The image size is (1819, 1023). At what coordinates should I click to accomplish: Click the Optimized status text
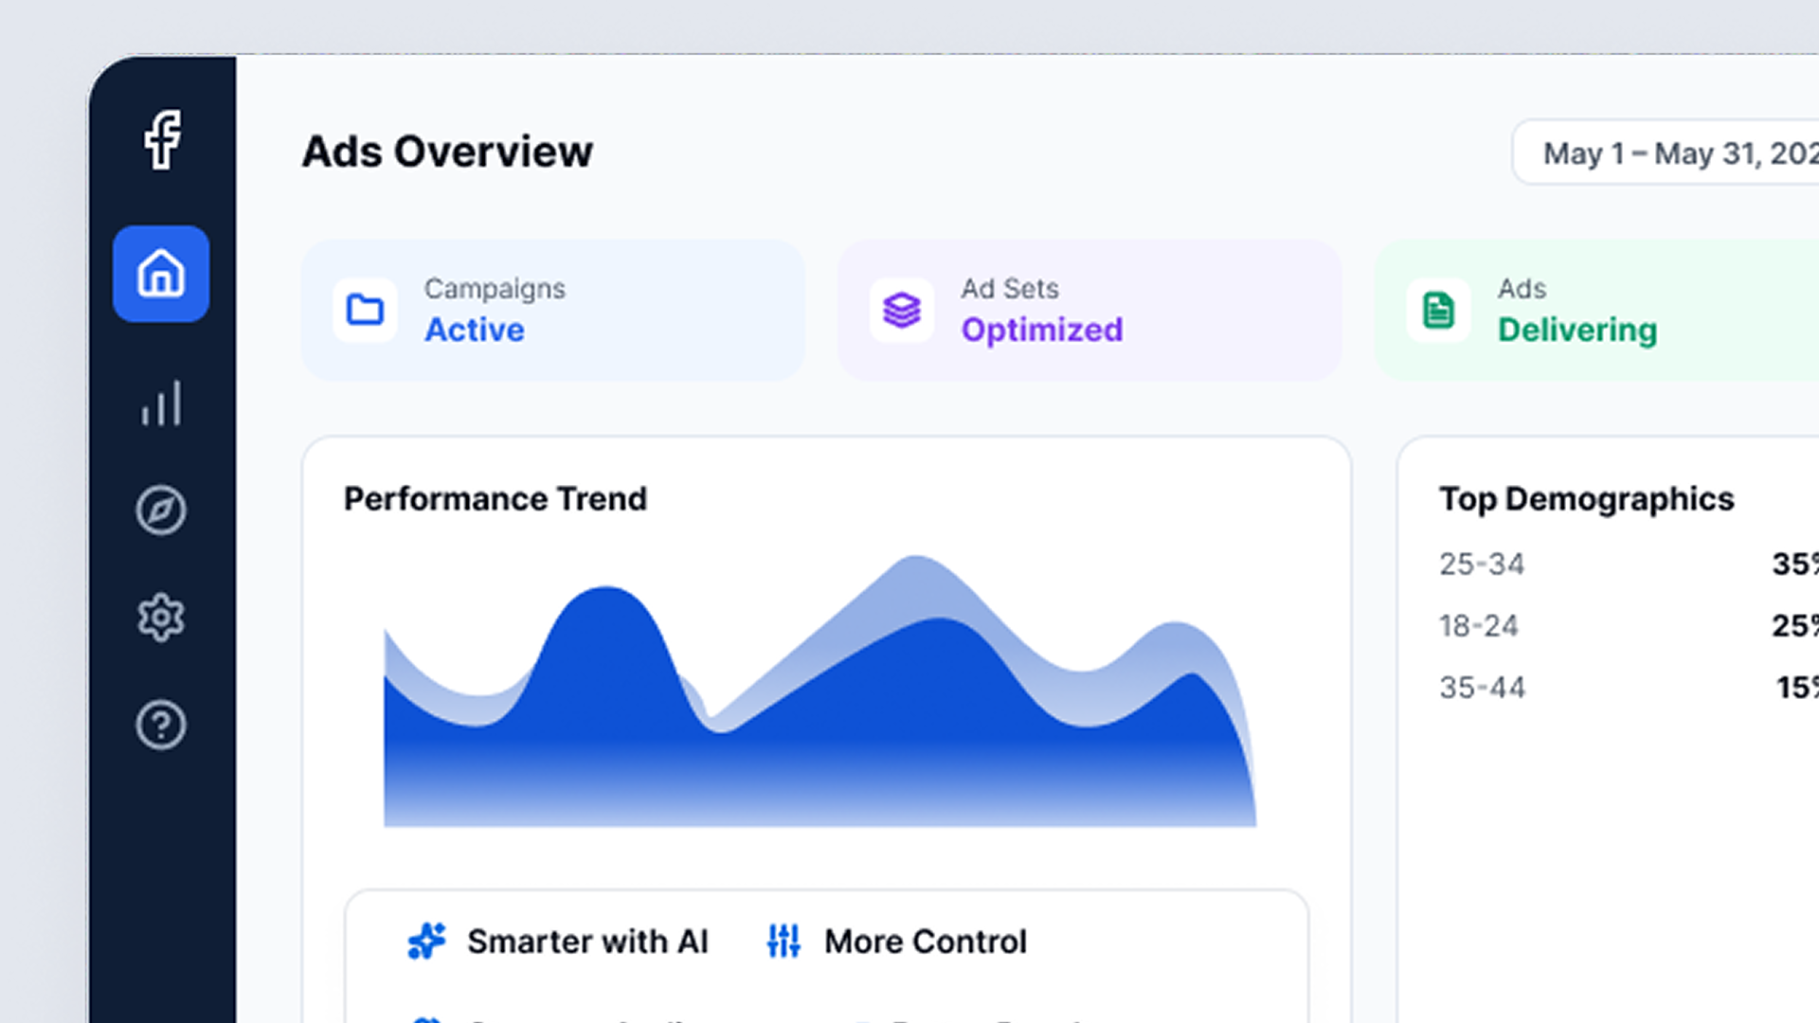coord(1042,330)
